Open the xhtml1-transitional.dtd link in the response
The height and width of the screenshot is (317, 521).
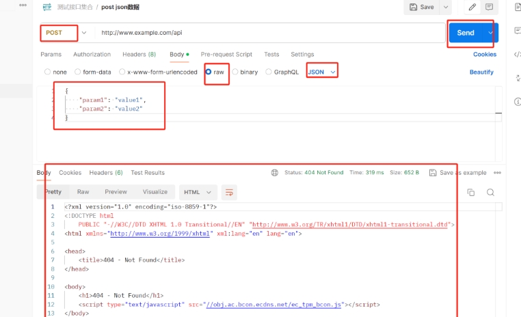[350, 225]
